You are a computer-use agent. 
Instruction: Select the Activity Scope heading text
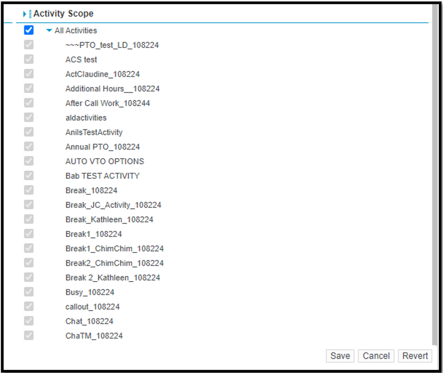(64, 14)
